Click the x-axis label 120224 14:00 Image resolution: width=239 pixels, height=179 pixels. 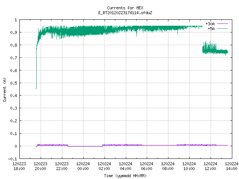[232, 166]
